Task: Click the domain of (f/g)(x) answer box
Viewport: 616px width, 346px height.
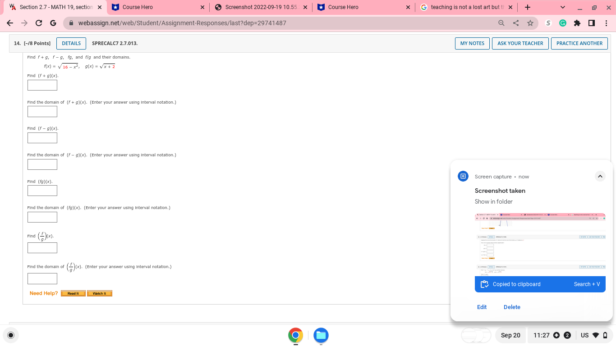Action: pyautogui.click(x=42, y=279)
